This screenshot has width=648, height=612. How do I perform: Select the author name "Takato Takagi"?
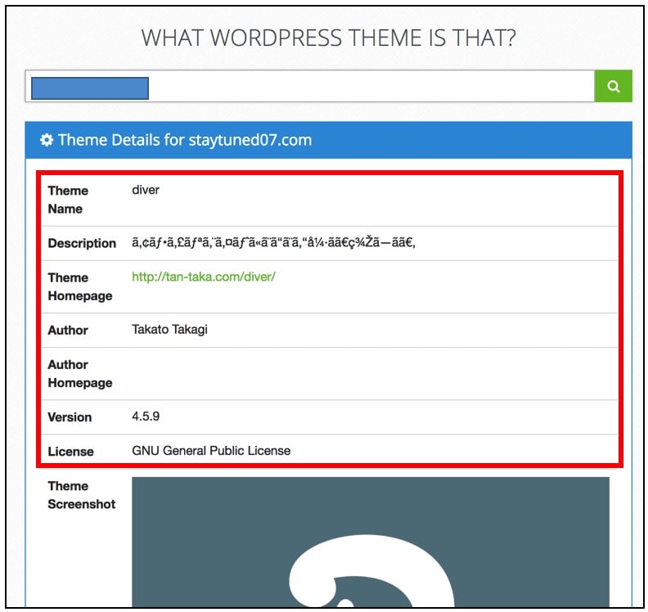point(170,330)
